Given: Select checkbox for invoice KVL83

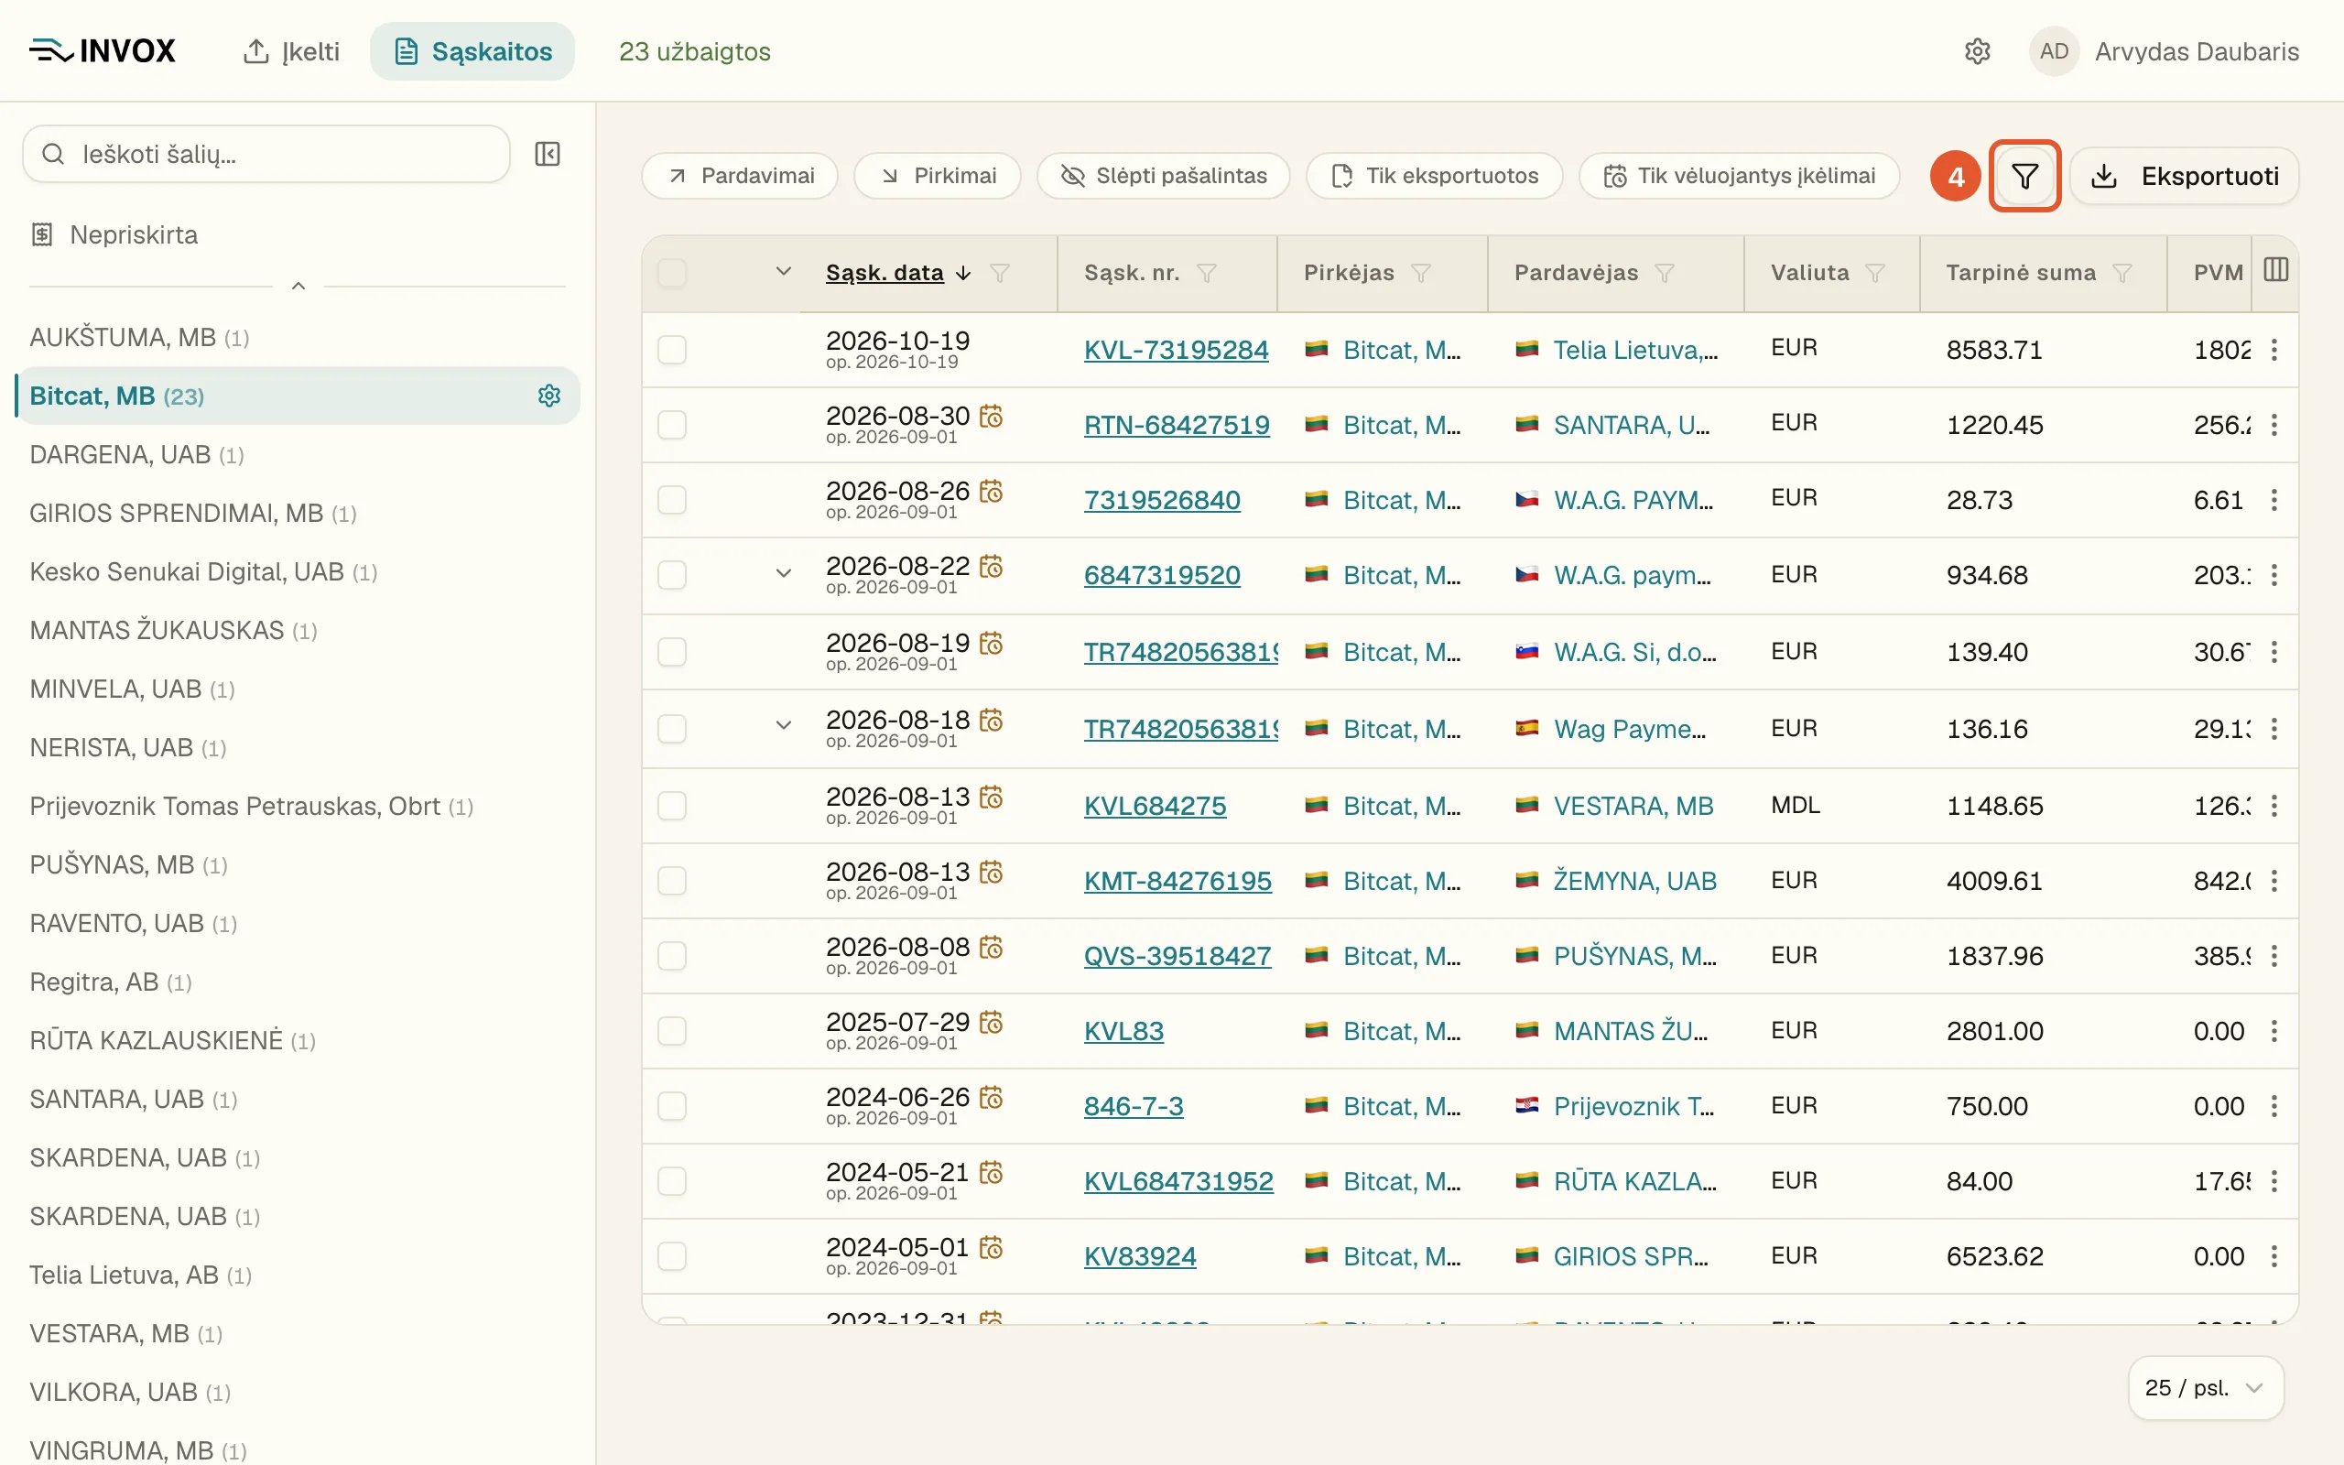Looking at the screenshot, I should pyautogui.click(x=672, y=1031).
